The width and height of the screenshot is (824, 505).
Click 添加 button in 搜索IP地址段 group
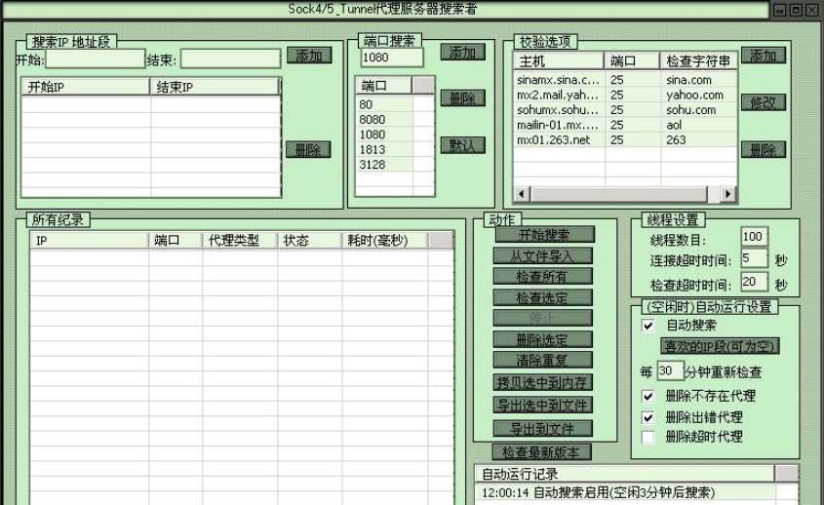click(x=309, y=56)
